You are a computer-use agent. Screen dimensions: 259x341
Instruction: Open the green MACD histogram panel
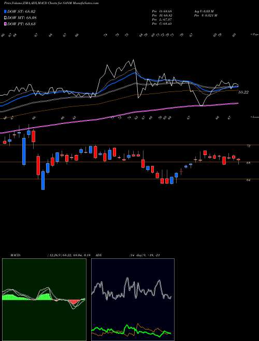point(44,300)
